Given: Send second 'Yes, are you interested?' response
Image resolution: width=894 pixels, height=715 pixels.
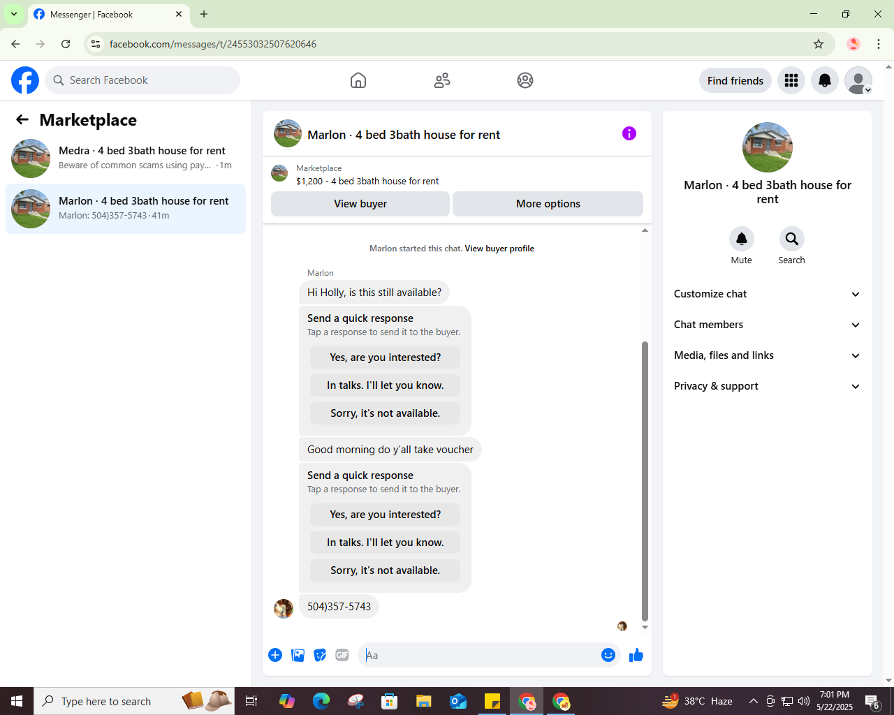Looking at the screenshot, I should 386,515.
